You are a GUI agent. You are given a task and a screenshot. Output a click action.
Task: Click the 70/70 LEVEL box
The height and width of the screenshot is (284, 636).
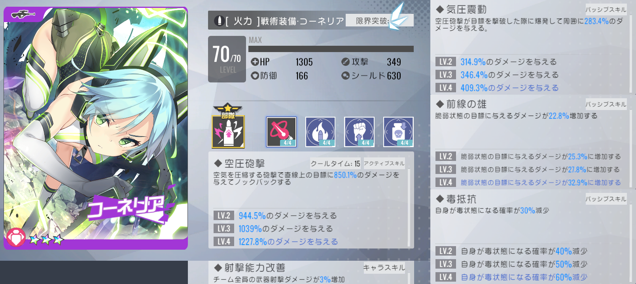click(x=227, y=59)
